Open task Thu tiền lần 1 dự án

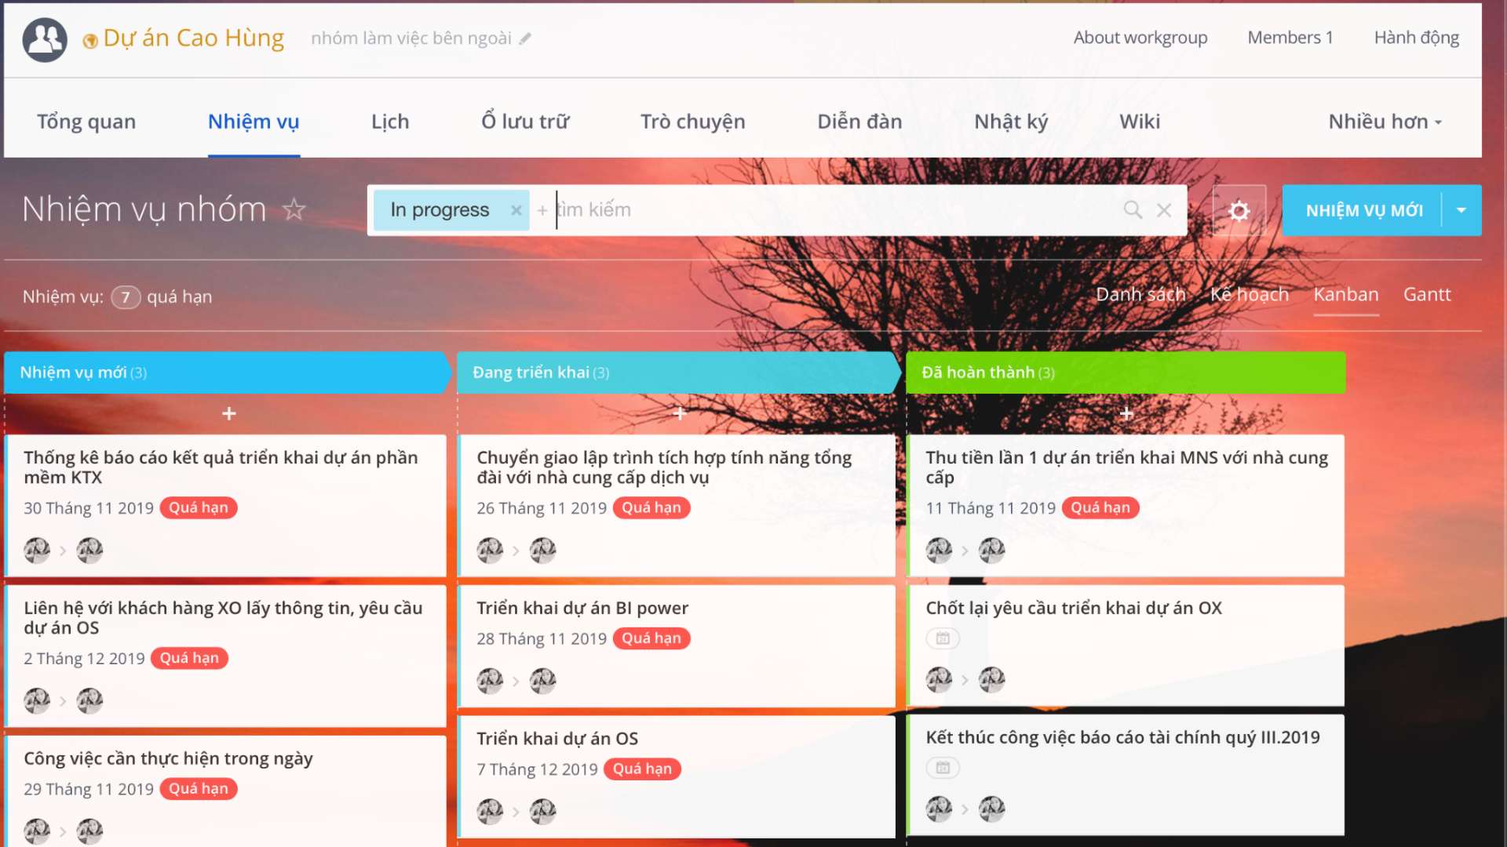click(1126, 467)
